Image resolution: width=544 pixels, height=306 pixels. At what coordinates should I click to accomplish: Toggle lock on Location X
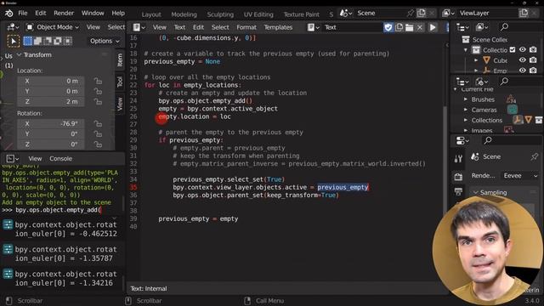point(98,82)
